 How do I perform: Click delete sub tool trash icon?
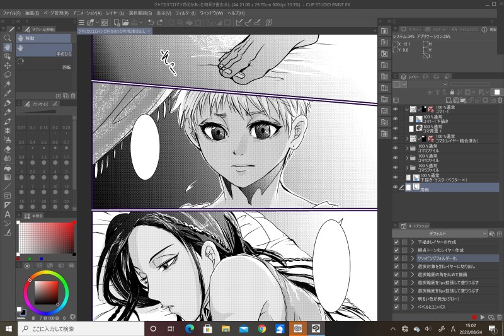tap(73, 96)
